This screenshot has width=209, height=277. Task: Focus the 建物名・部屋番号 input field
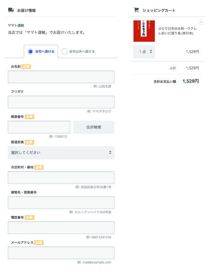point(61,203)
